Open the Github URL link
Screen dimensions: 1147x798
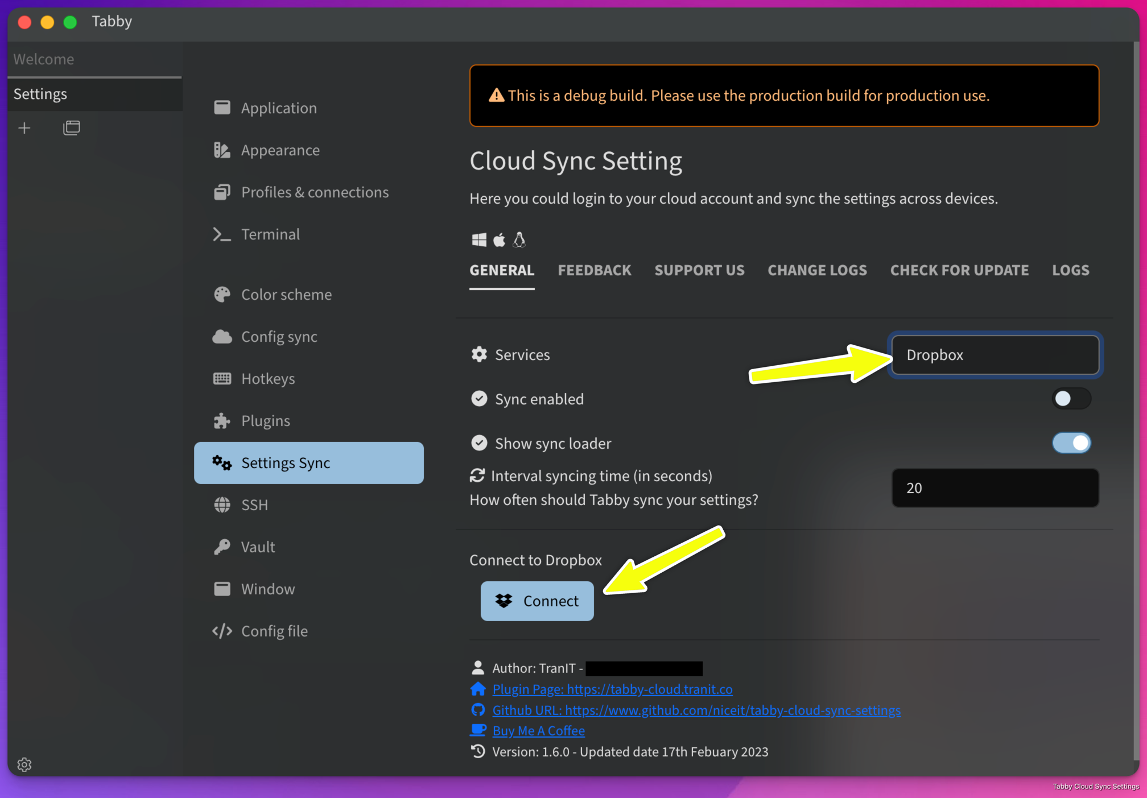pyautogui.click(x=696, y=710)
